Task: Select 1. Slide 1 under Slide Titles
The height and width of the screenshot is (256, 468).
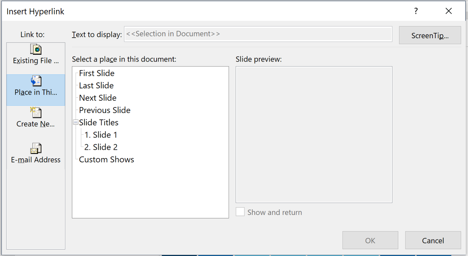Action: 101,135
